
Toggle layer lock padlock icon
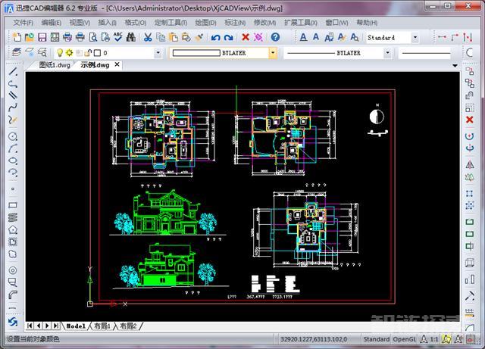click(89, 52)
